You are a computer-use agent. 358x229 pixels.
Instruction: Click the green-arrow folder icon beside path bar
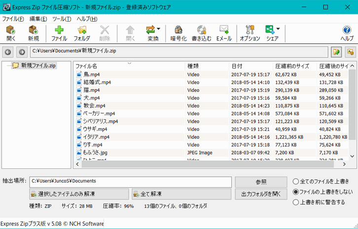pyautogui.click(x=336, y=52)
